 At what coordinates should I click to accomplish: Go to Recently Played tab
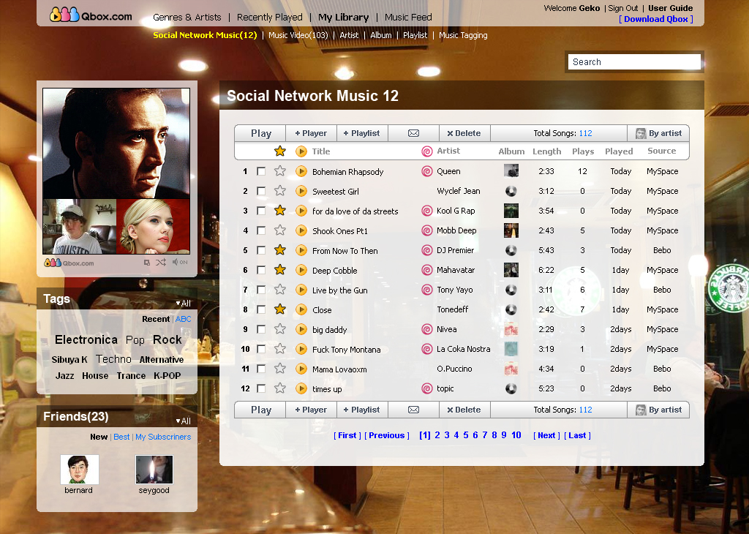269,18
